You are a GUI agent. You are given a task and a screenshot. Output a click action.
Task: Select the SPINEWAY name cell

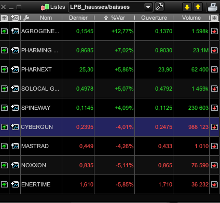[41, 108]
